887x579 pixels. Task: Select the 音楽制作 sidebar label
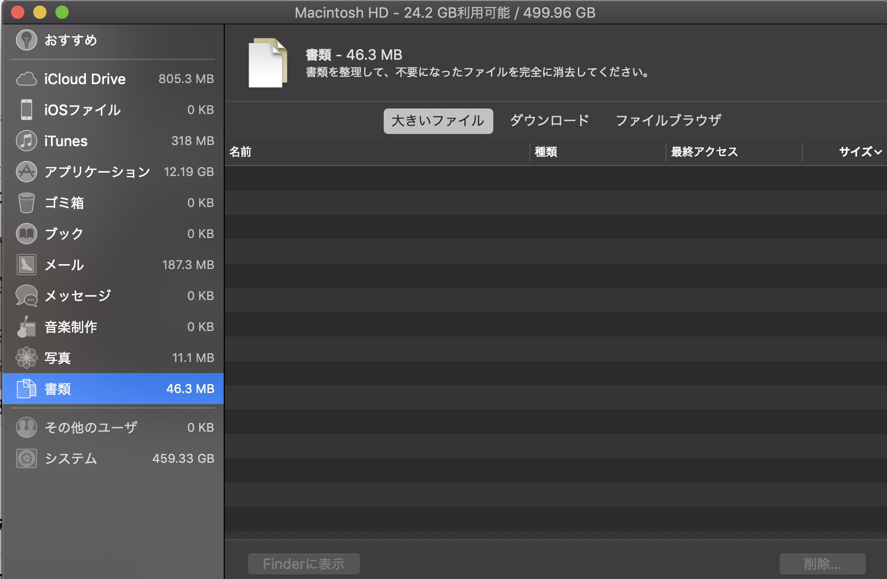pyautogui.click(x=71, y=327)
